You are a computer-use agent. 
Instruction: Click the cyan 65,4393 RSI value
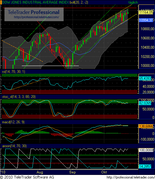click(x=145, y=79)
